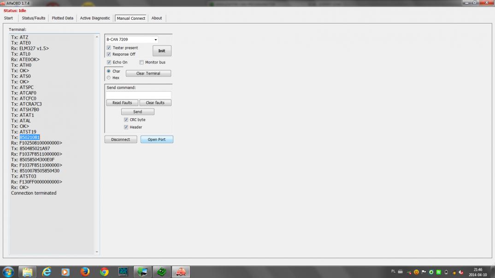The width and height of the screenshot is (495, 278).
Task: Click Send button
Action: pyautogui.click(x=138, y=111)
